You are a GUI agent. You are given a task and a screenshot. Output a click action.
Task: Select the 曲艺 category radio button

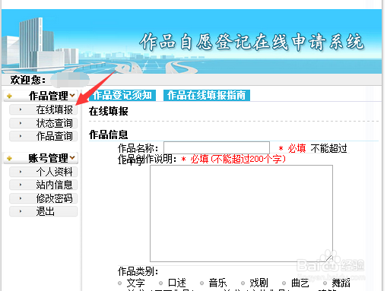pos(284,283)
